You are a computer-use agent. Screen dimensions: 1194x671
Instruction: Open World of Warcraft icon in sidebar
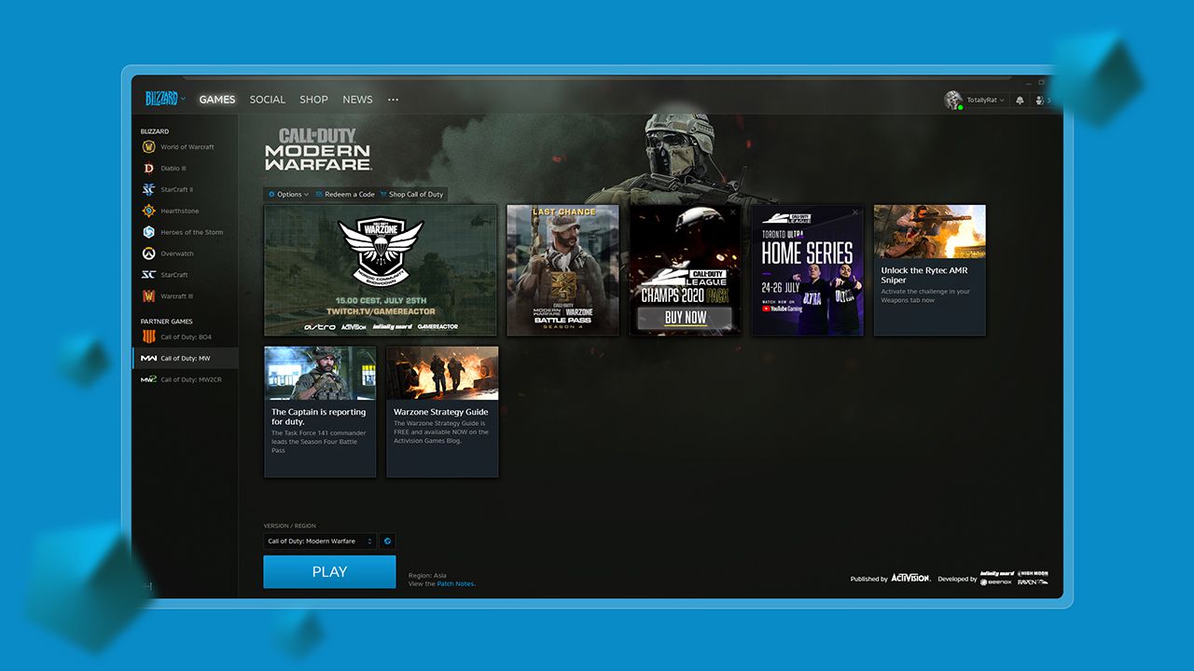tap(148, 147)
